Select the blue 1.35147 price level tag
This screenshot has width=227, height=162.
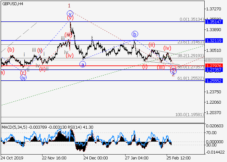(x=215, y=22)
